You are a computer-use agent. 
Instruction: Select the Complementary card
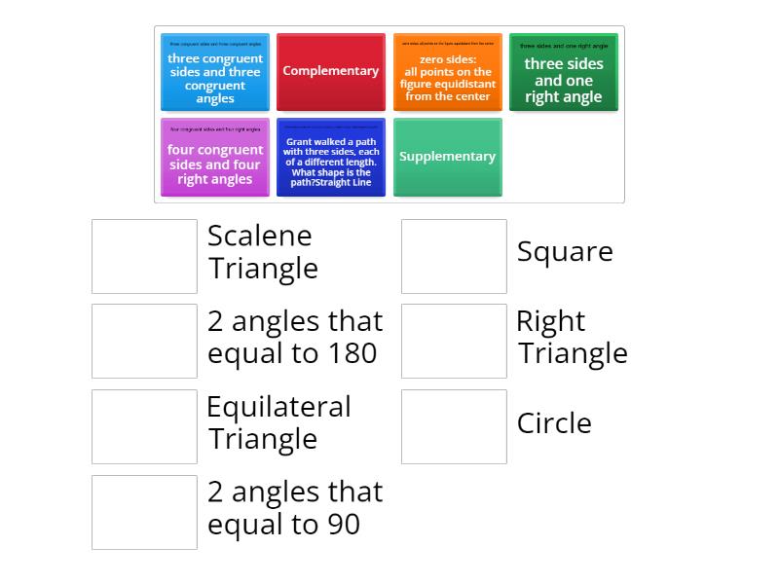point(330,71)
